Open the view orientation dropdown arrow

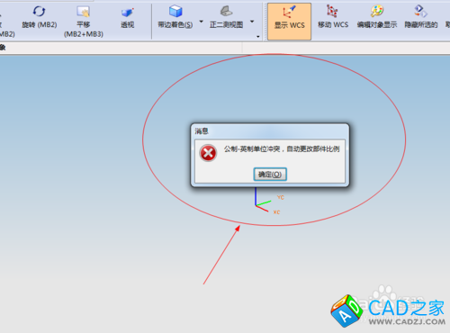[x=252, y=22]
